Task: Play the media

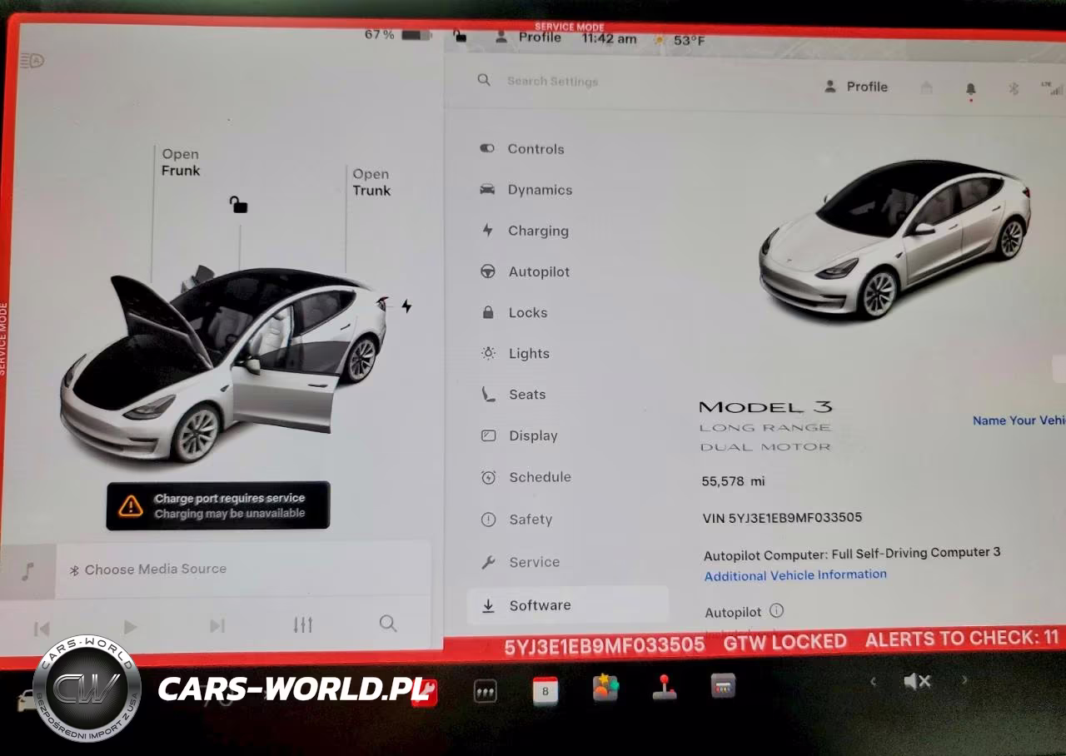Action: point(129,626)
